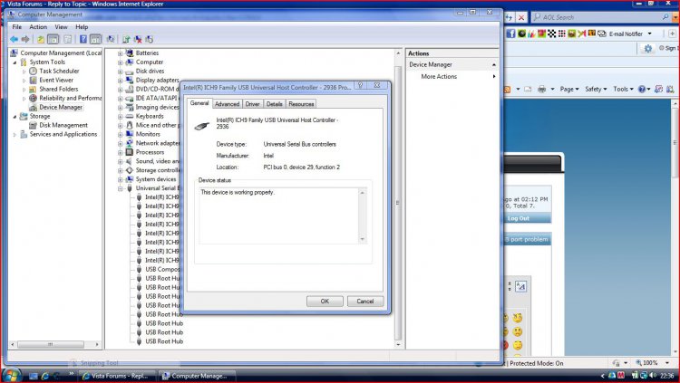Click the Disable device toolbar icon

(x=150, y=40)
